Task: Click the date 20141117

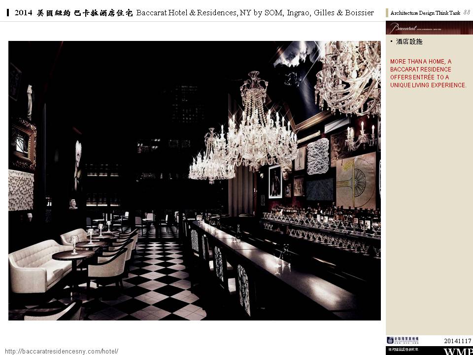Action: pos(458,341)
